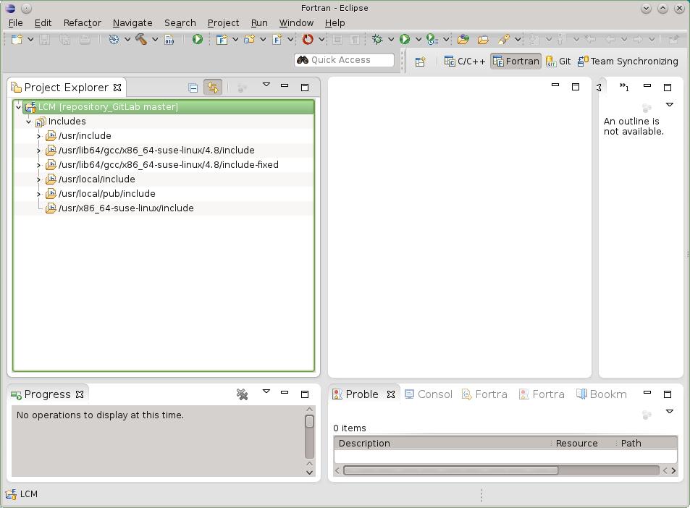The width and height of the screenshot is (690, 508).
Task: Click the New Fortran source folder icon
Action: click(x=250, y=40)
